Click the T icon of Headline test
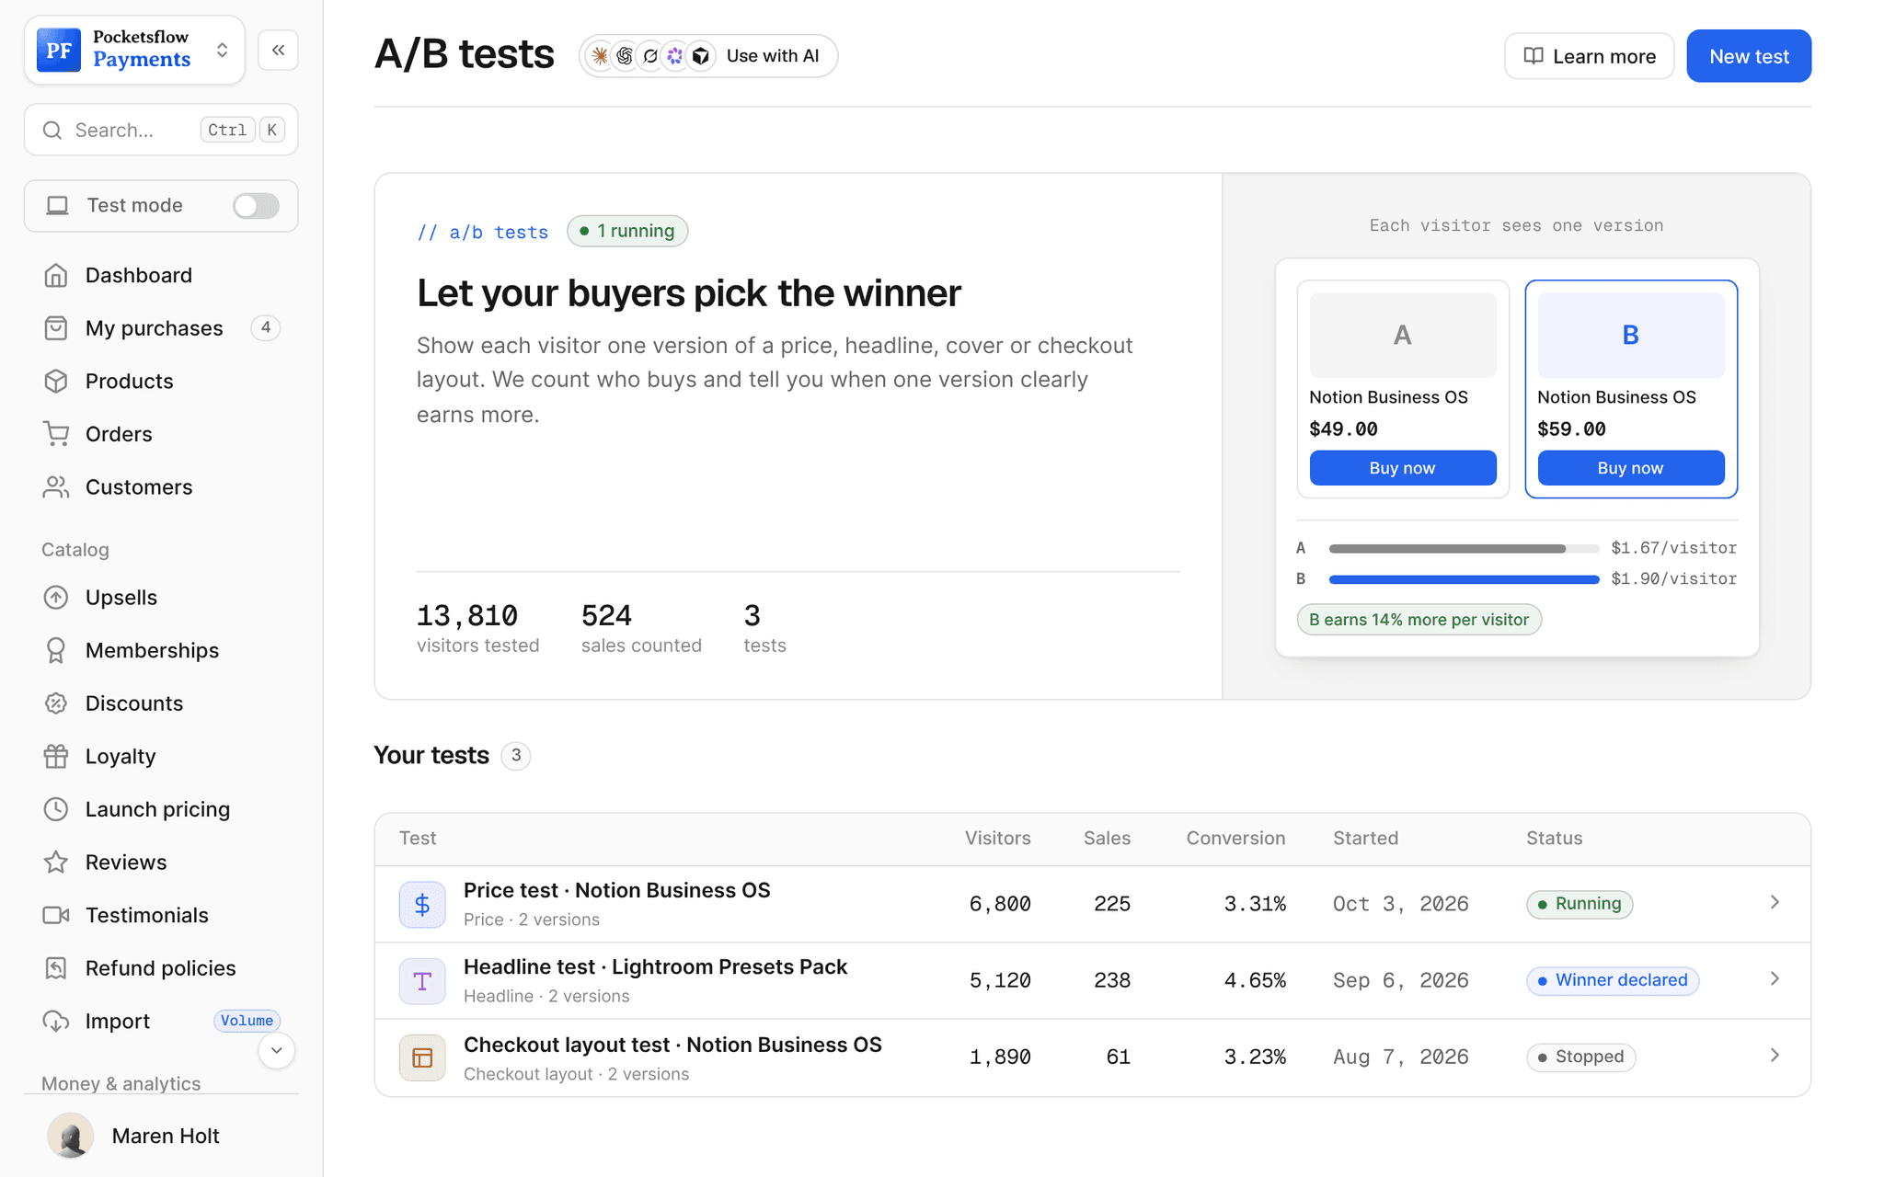The height and width of the screenshot is (1177, 1884). 422,980
